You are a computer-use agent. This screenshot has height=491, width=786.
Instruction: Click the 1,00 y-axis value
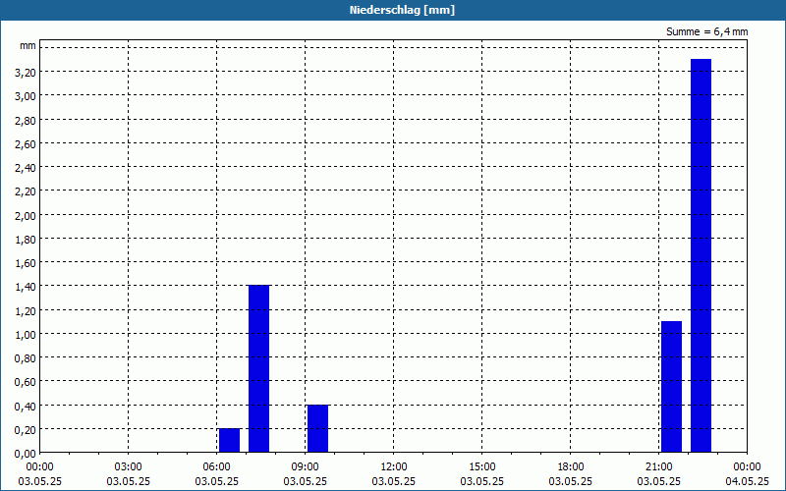point(26,335)
